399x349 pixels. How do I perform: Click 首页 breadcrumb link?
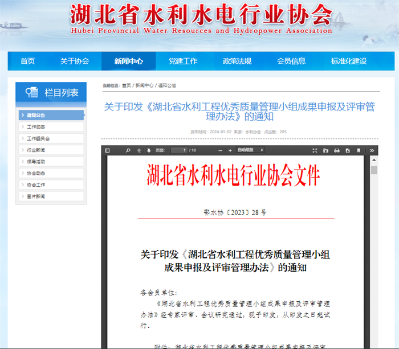point(126,85)
